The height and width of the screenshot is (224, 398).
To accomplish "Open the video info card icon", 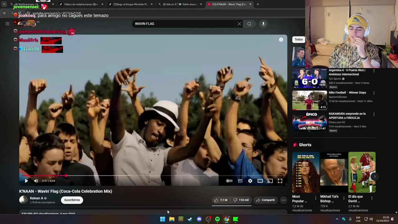I will point(281,40).
